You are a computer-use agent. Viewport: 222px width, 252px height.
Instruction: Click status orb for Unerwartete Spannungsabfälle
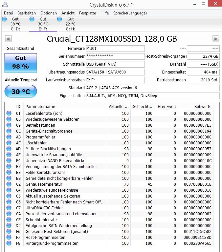9,155
